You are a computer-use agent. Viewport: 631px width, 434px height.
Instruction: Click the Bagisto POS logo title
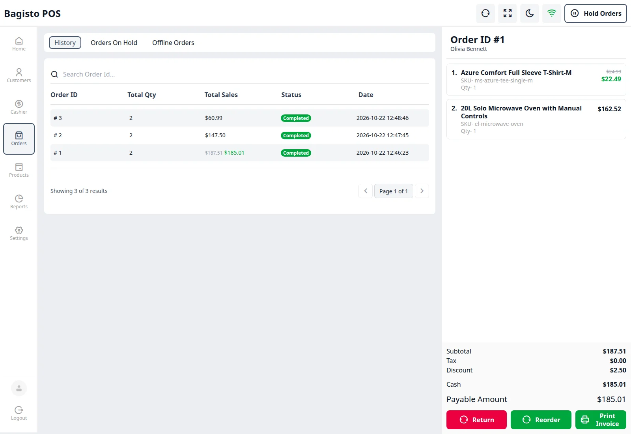pyautogui.click(x=32, y=13)
